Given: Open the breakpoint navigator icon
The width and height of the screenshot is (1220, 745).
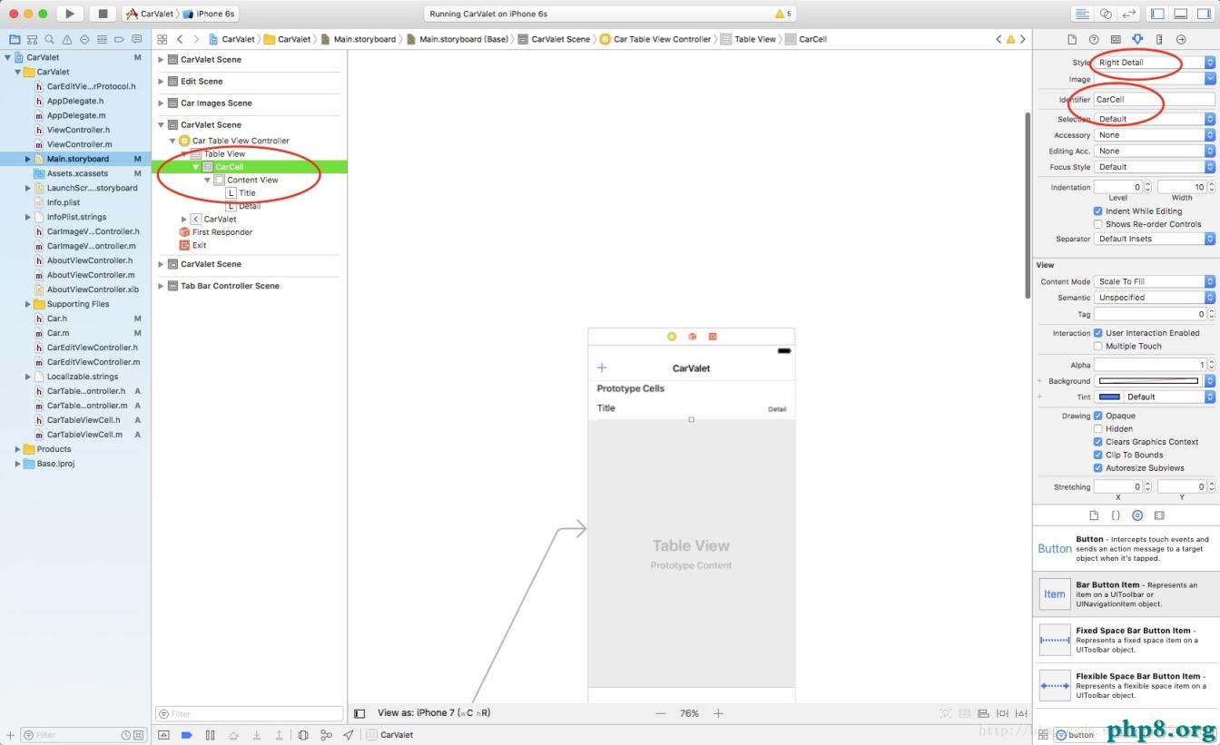Looking at the screenshot, I should click(x=119, y=40).
